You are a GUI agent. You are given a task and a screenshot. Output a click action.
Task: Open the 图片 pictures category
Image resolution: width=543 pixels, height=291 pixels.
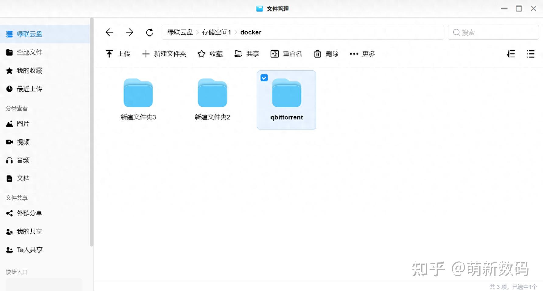click(x=23, y=124)
